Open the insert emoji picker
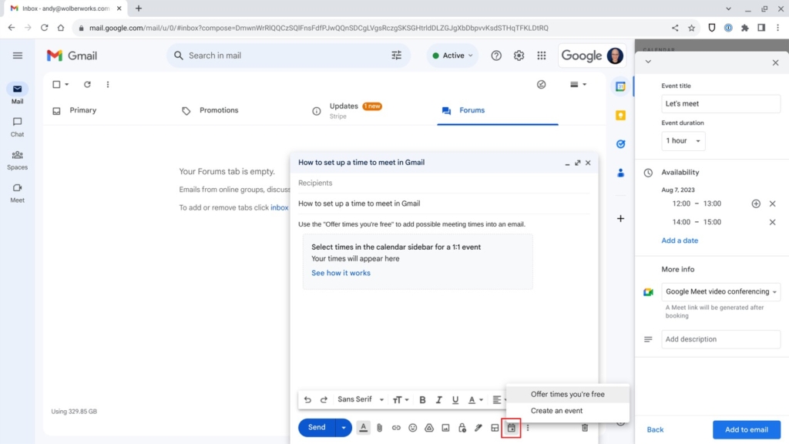 pos(414,427)
